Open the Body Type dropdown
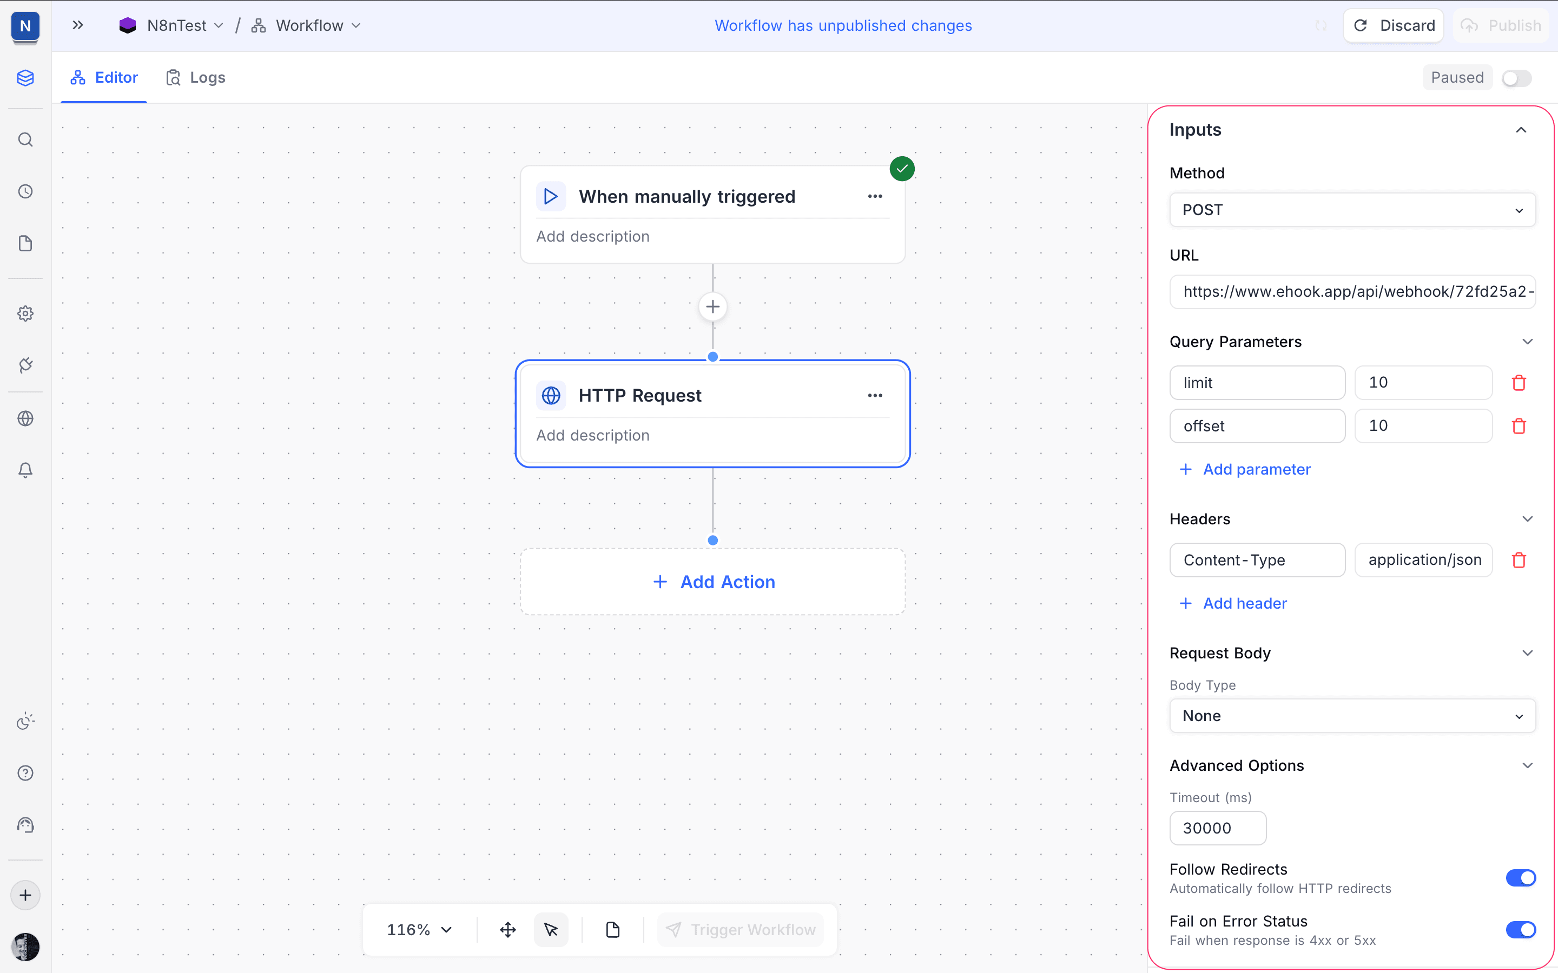 coord(1352,716)
